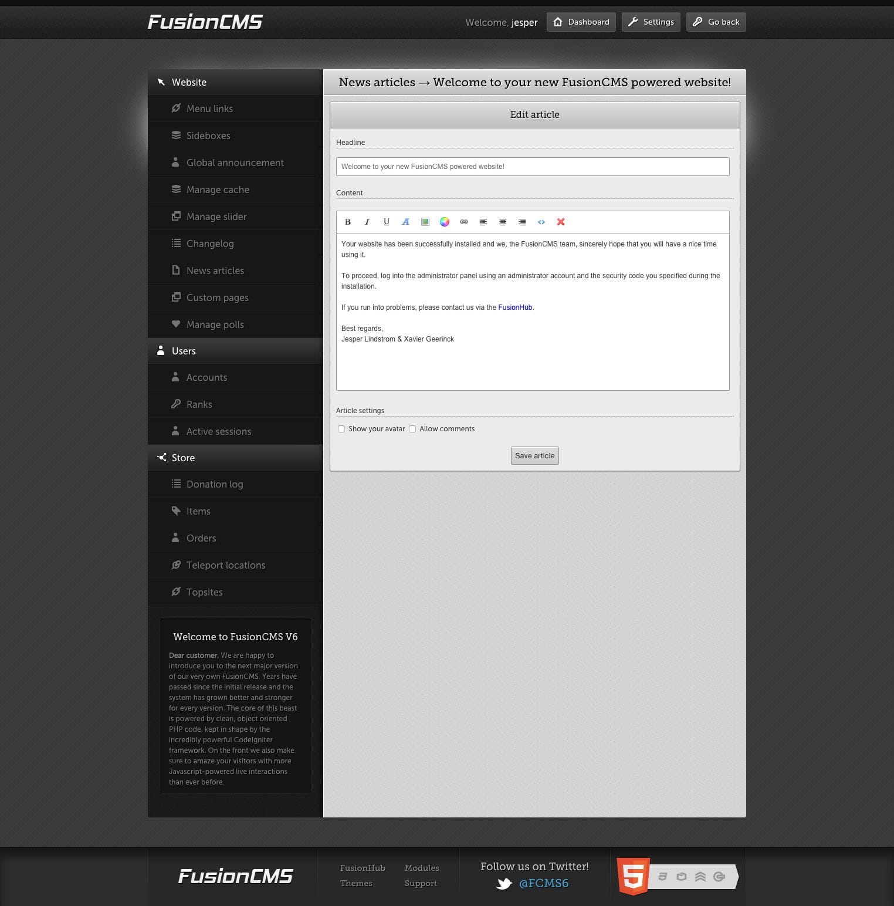Click the CSS3 styling icon in the HTML5 banner

pos(662,877)
